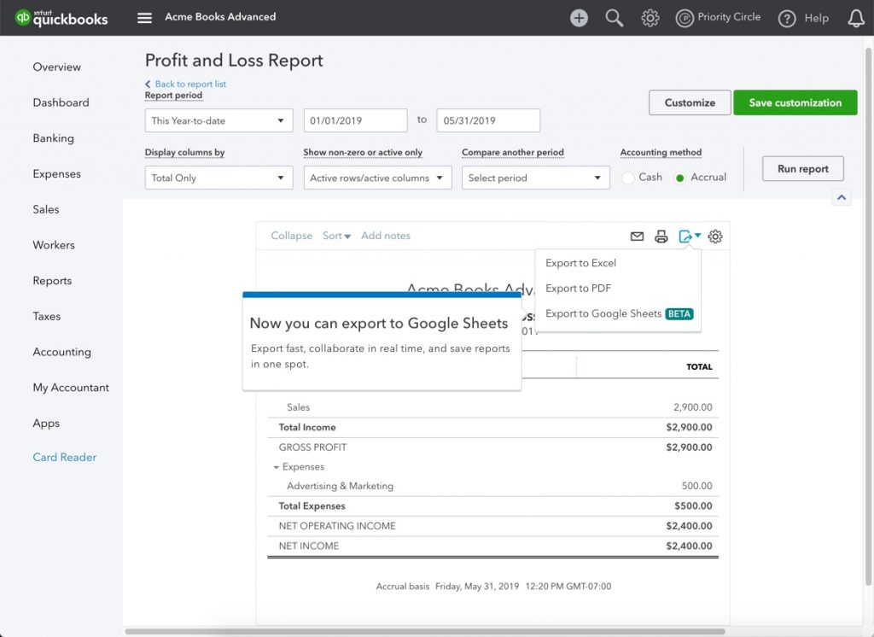874x637 pixels.
Task: Go to Reports in sidebar
Action: pos(52,281)
